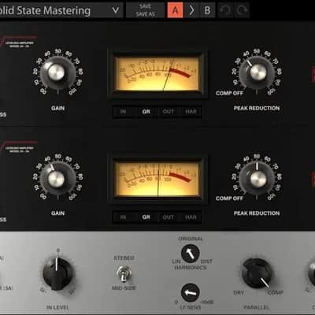The image size is (315, 315).
Task: Click the lower channel GAIN knob
Action: coord(57,179)
